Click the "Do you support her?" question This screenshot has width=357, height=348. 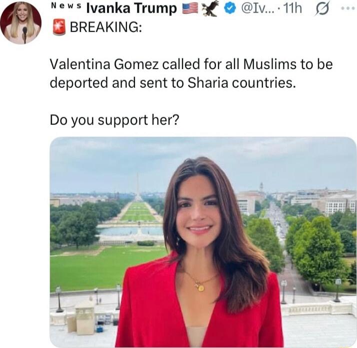coord(114,120)
